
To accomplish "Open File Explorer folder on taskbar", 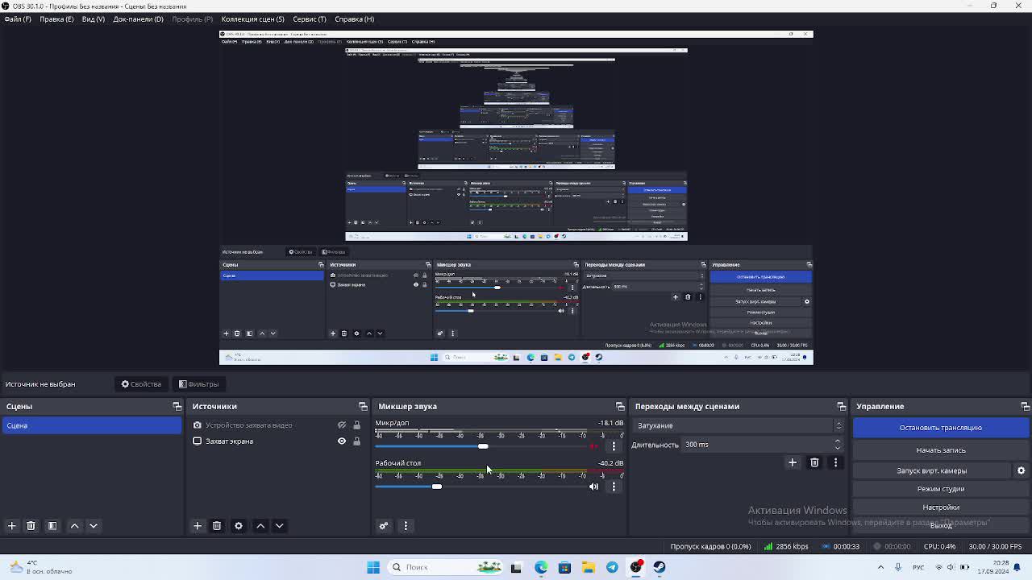I will point(588,567).
